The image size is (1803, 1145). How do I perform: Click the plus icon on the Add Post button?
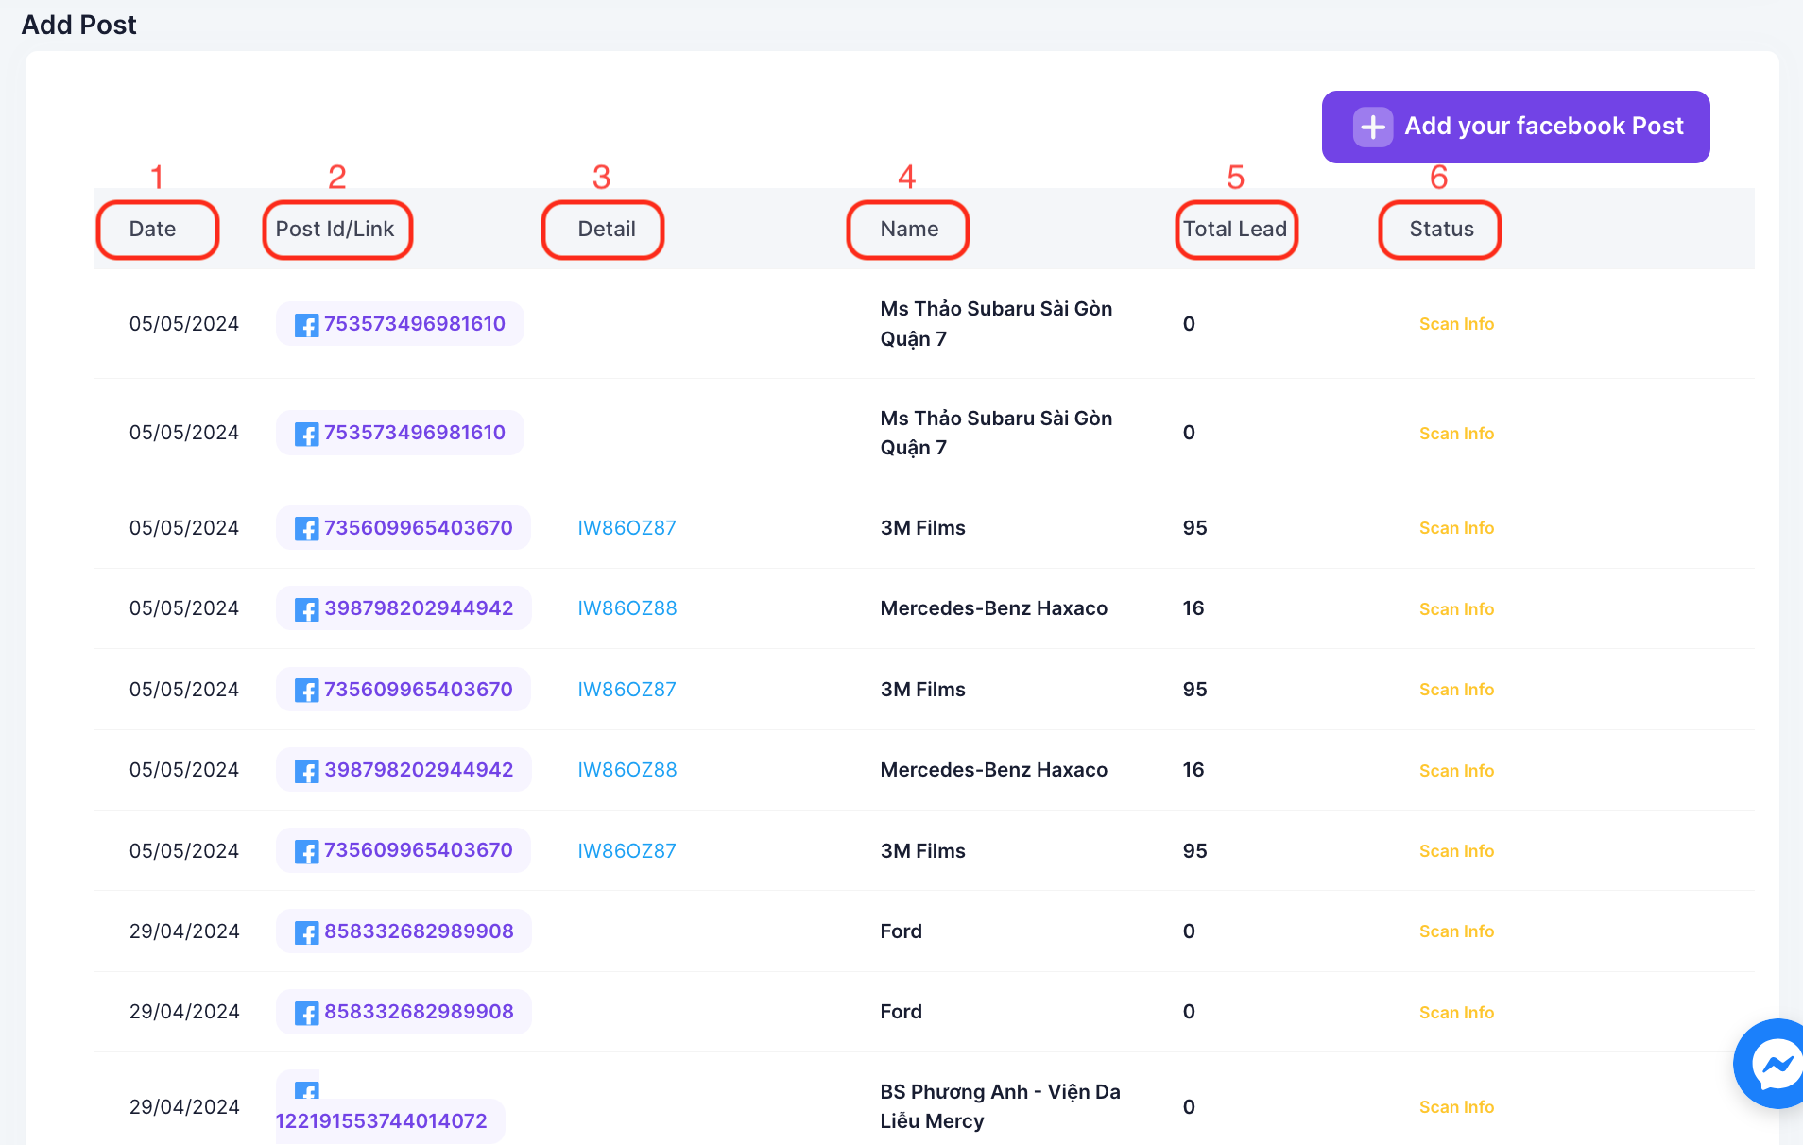(1372, 127)
